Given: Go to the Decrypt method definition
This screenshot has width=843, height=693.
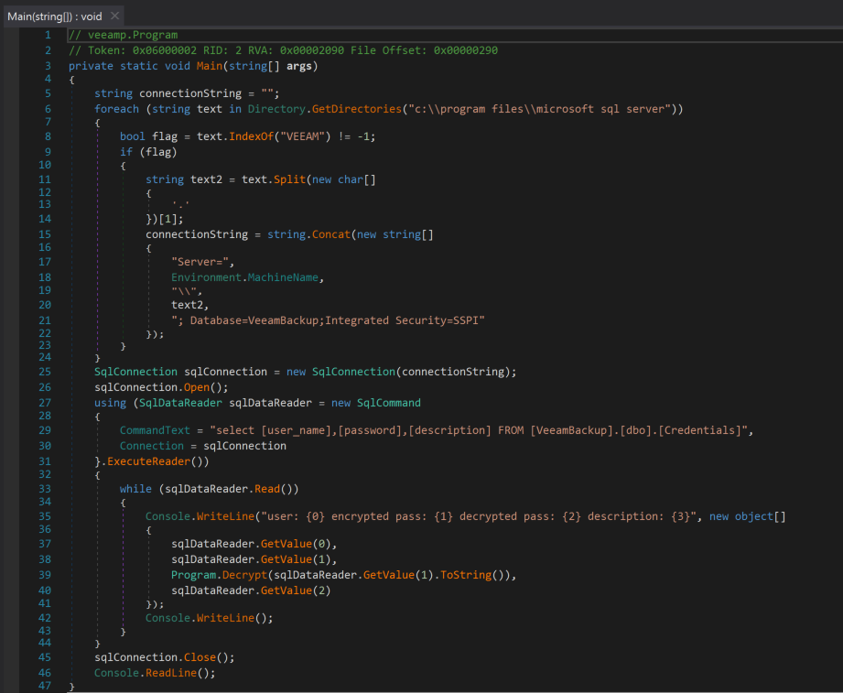Looking at the screenshot, I should point(244,575).
